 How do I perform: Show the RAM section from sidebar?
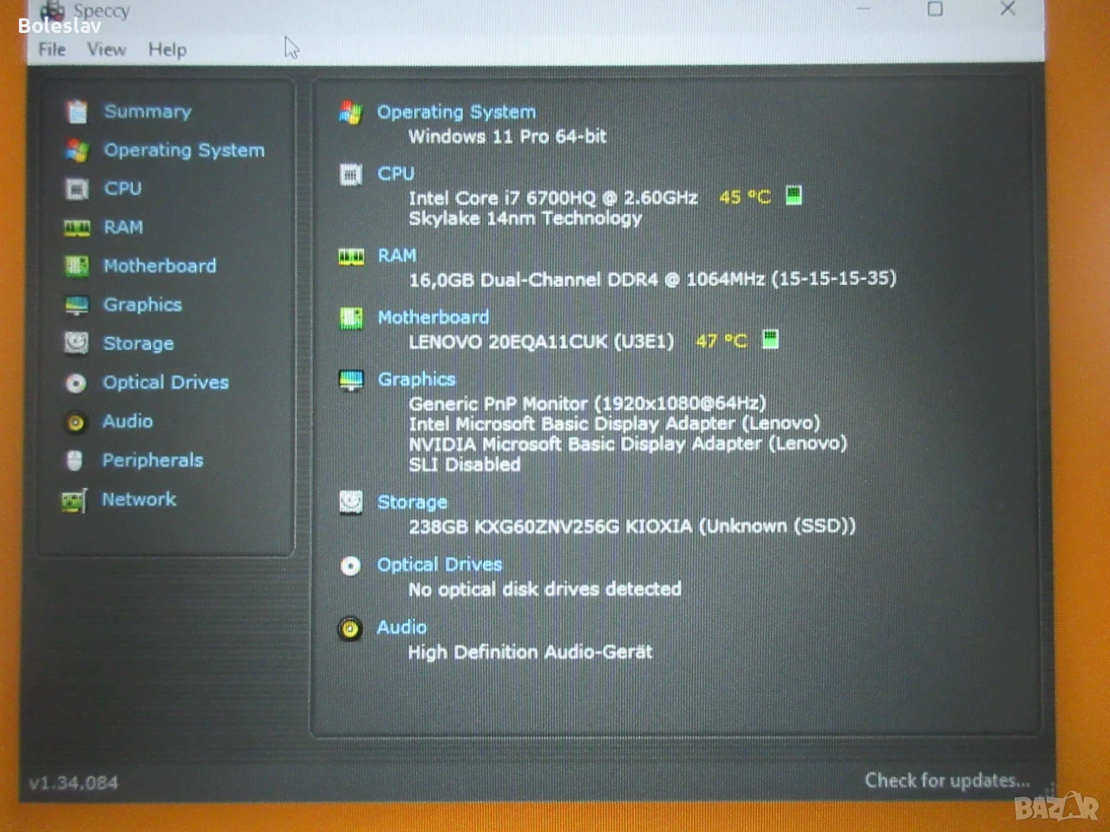click(123, 227)
